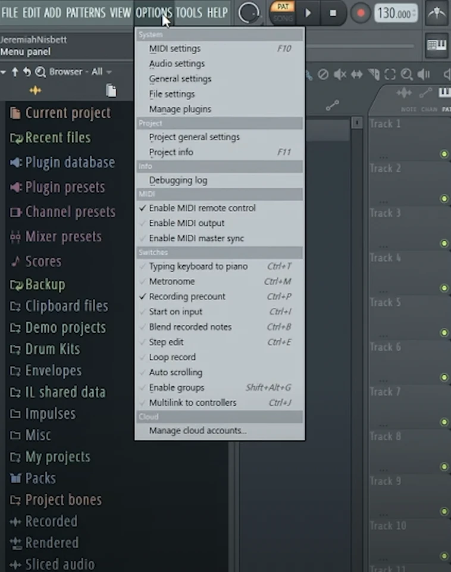
Task: Click the browser collapse-up arrow icon
Action: pyautogui.click(x=15, y=72)
